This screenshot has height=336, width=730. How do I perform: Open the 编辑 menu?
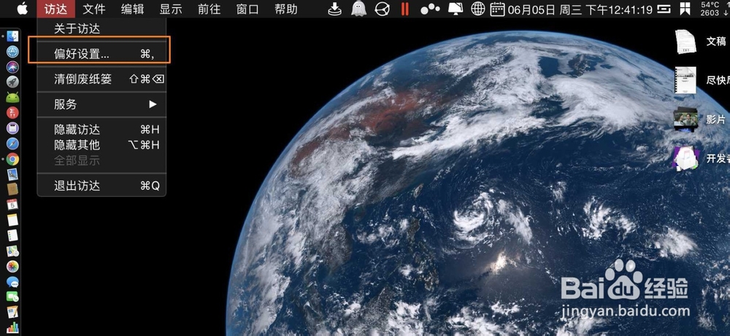(x=133, y=9)
